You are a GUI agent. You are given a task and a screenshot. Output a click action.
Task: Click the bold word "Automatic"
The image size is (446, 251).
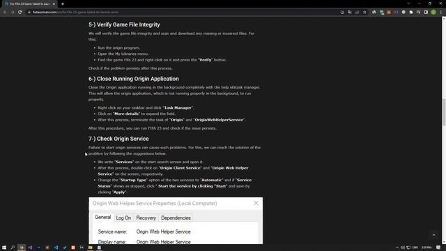211,180
